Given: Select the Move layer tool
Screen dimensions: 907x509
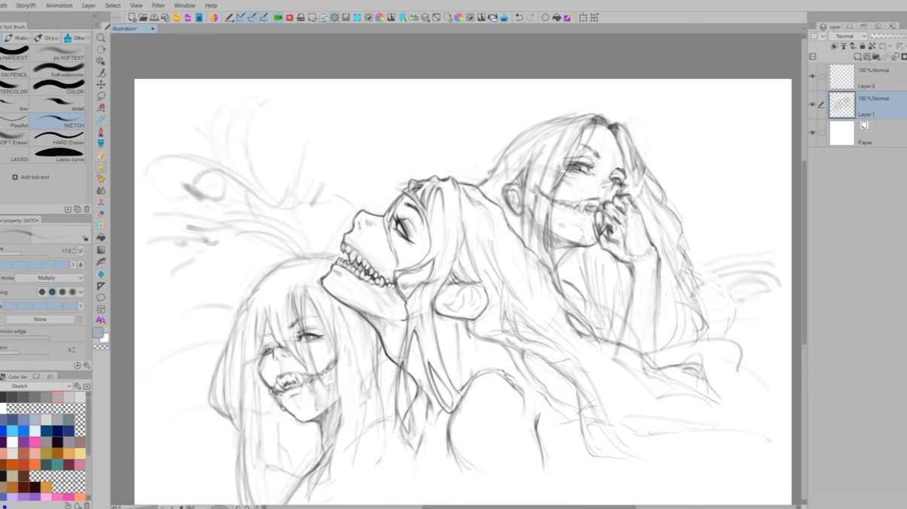Looking at the screenshot, I should click(101, 84).
